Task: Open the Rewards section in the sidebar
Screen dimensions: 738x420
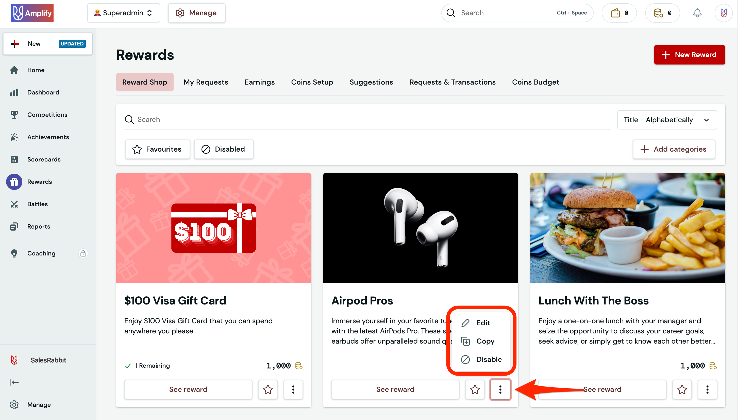Action: (40, 182)
